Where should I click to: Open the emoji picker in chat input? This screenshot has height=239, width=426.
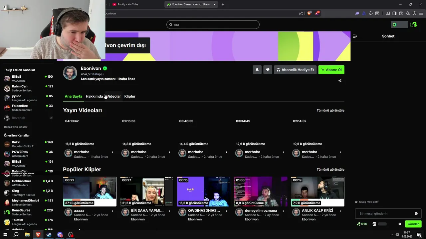(416, 213)
